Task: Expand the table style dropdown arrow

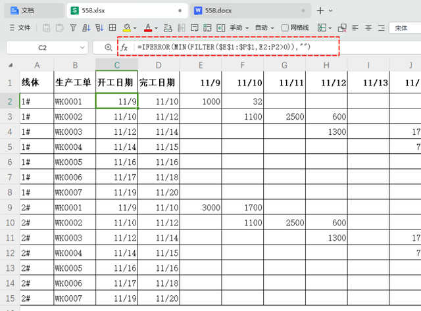Action: (x=330, y=28)
